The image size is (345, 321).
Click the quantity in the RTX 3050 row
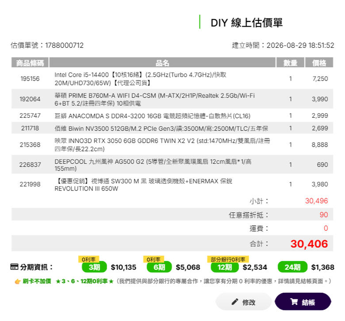(291, 145)
